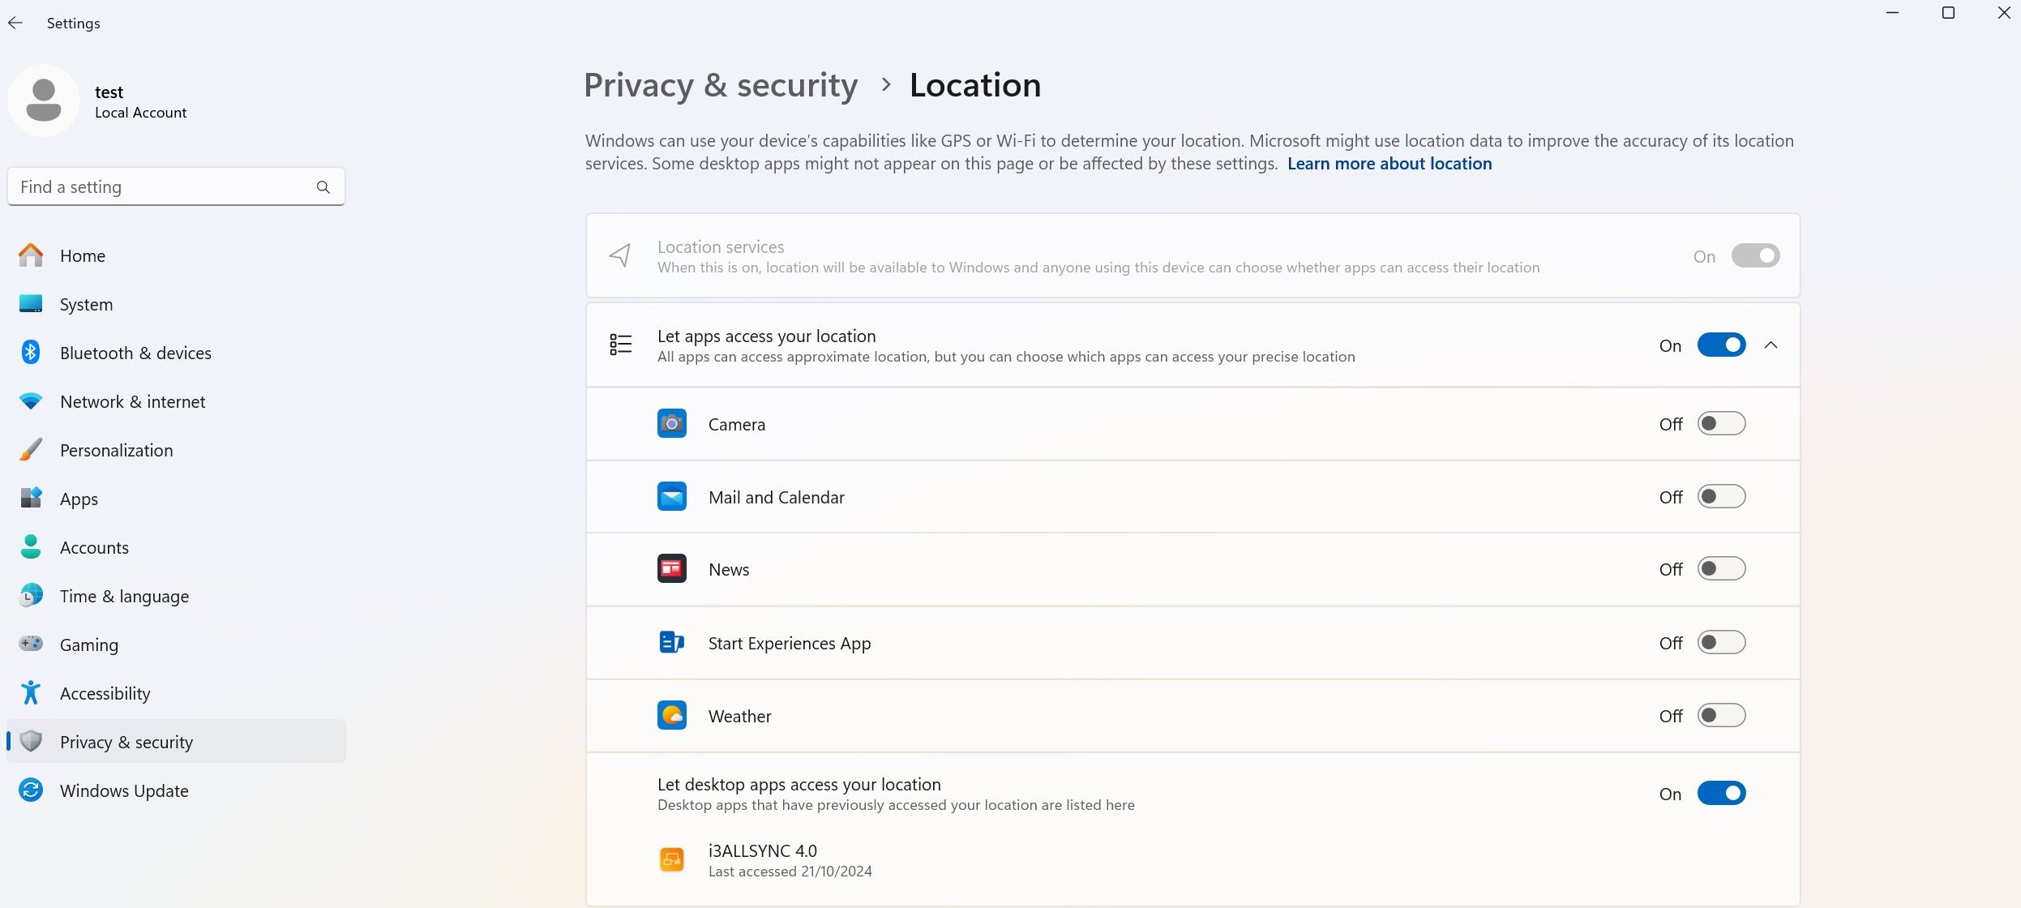Turn on Weather location toggle

tap(1721, 716)
